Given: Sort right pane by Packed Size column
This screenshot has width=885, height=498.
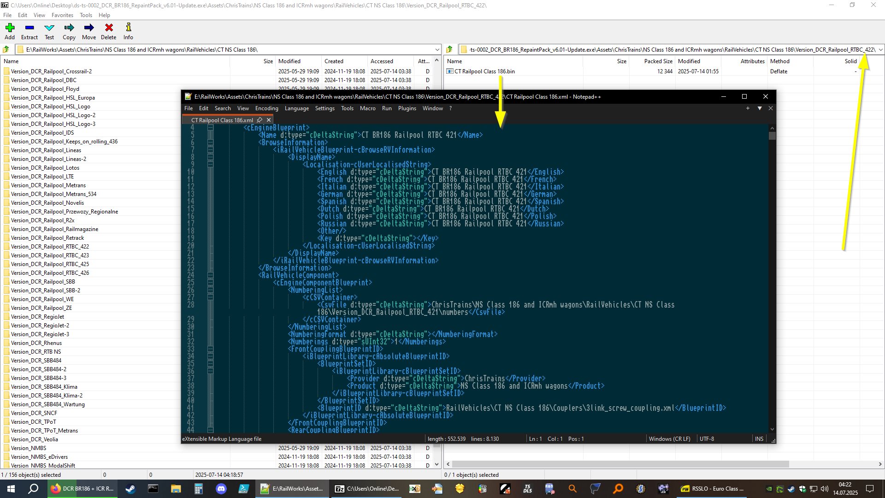Looking at the screenshot, I should coord(652,61).
